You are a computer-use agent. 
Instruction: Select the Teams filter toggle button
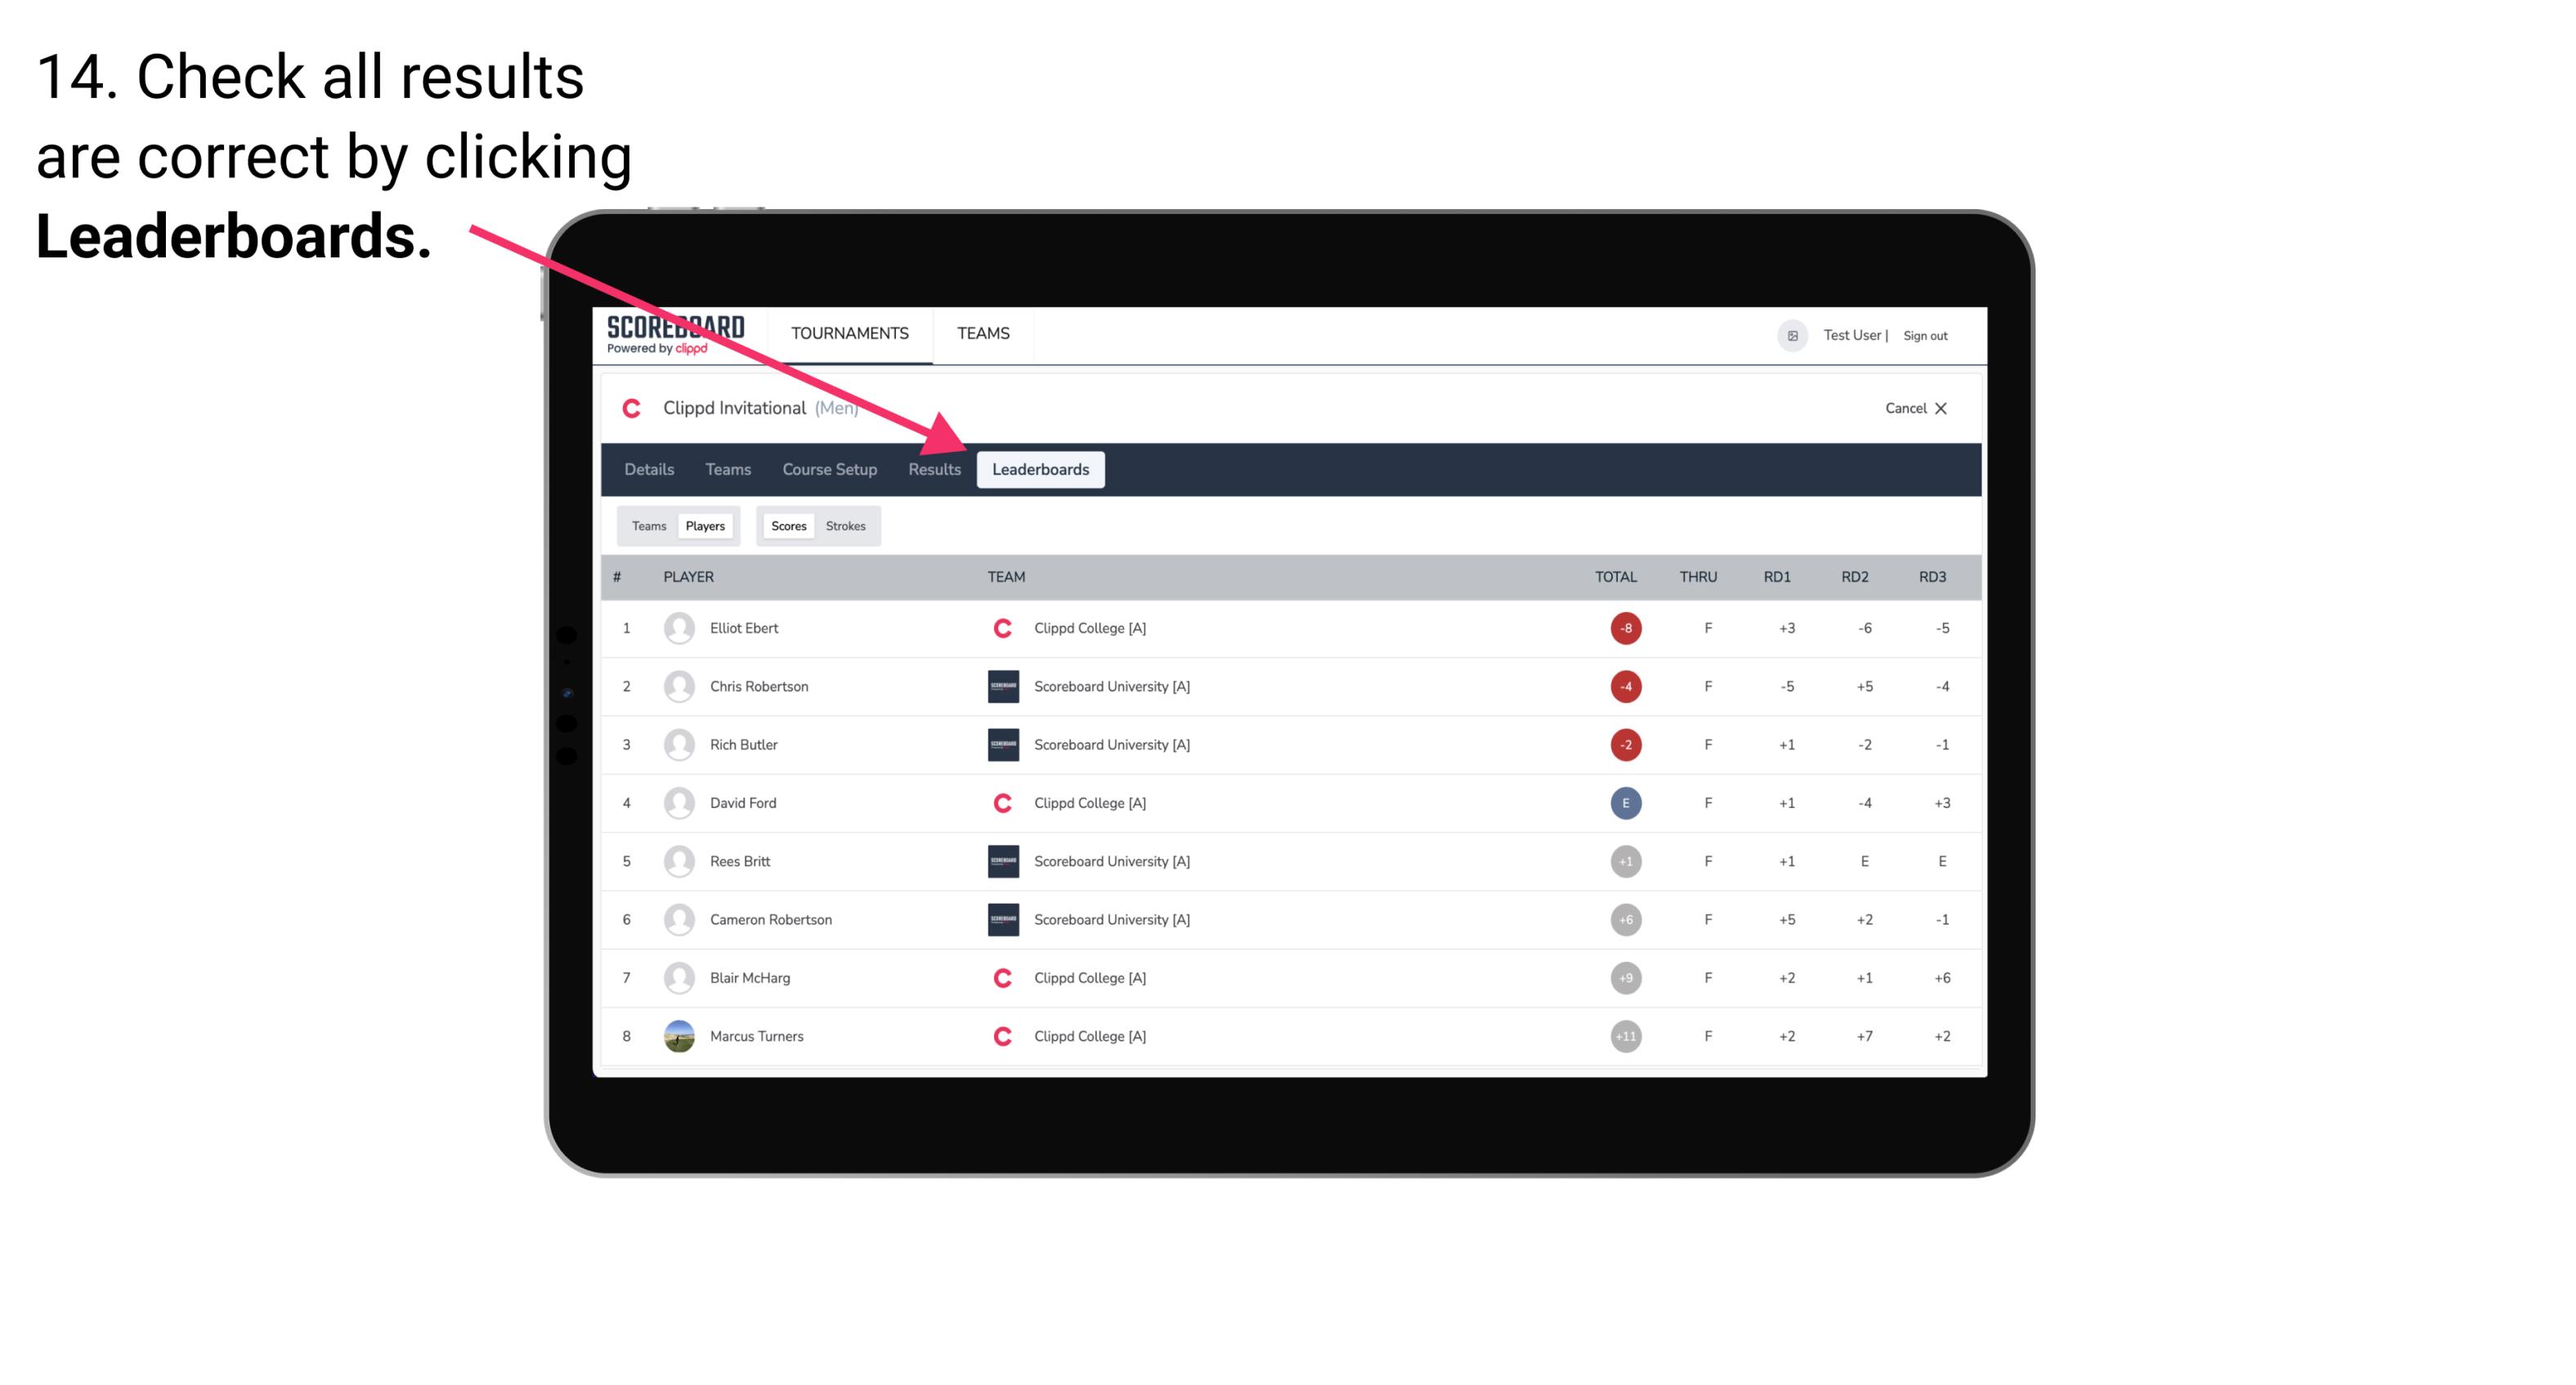click(x=647, y=525)
